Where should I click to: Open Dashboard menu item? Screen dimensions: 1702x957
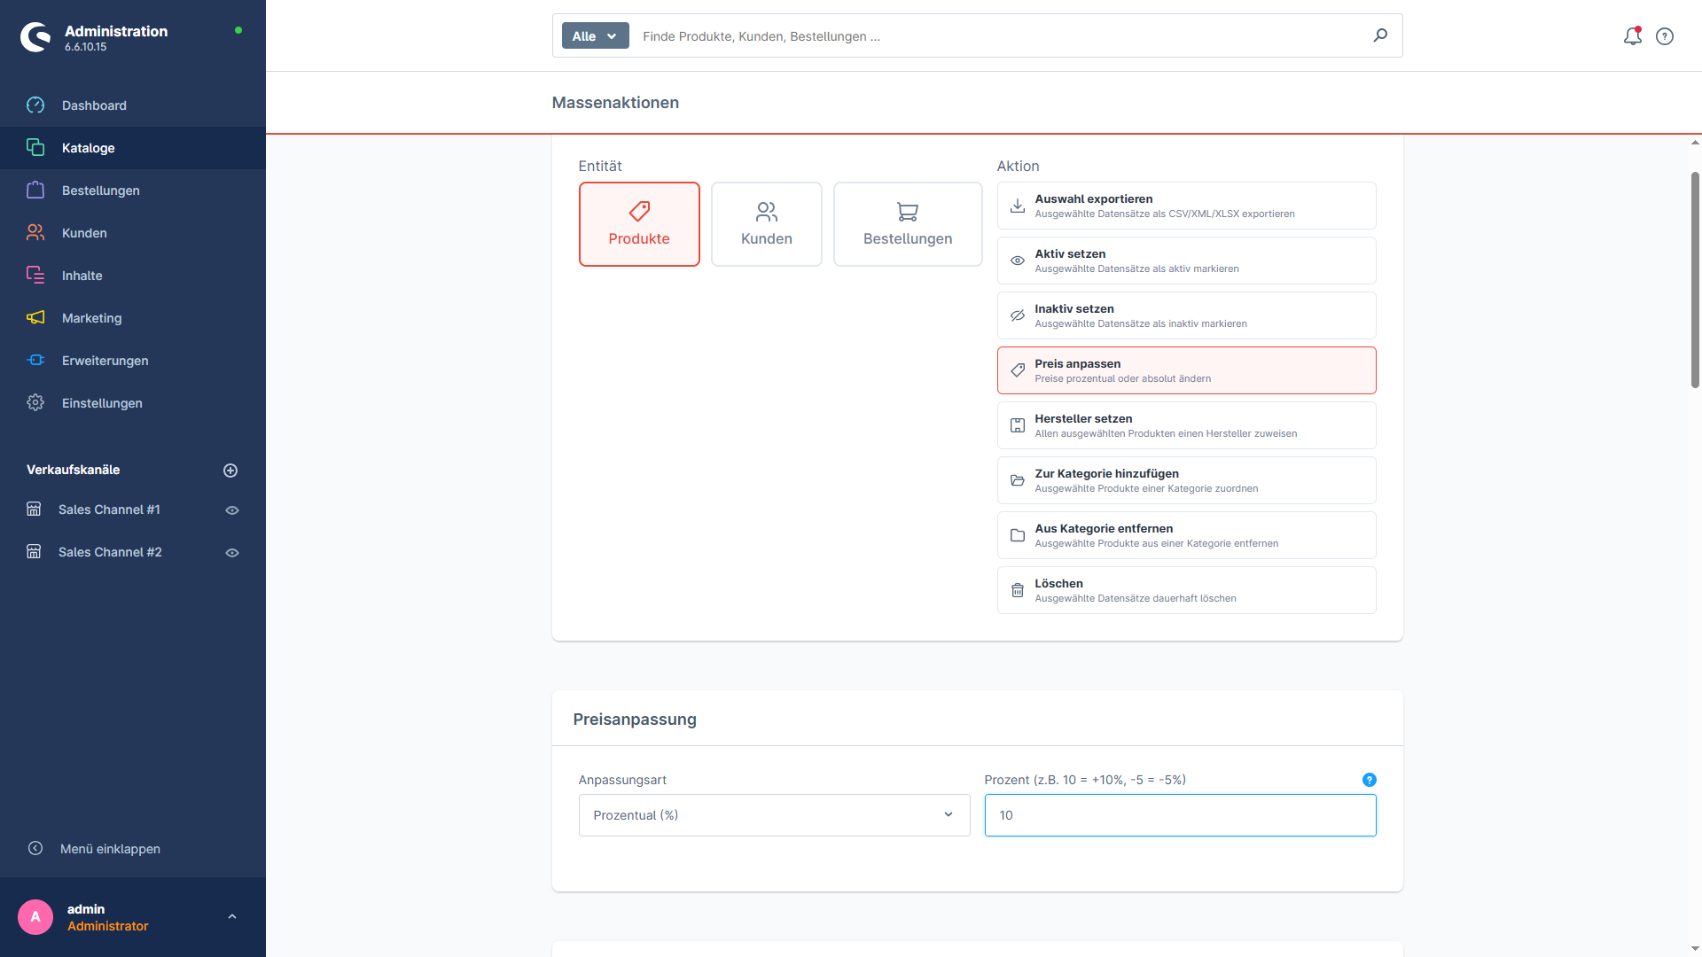tap(133, 105)
